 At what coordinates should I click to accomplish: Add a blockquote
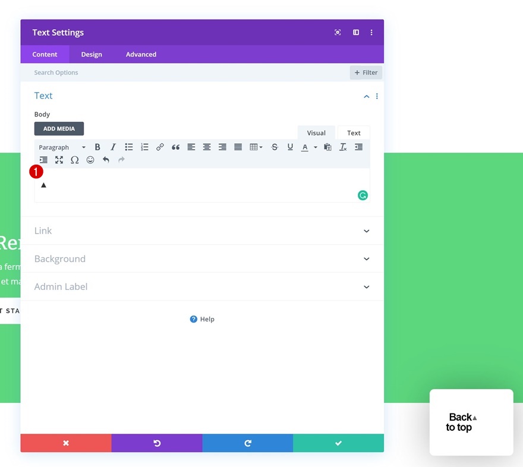coord(175,147)
